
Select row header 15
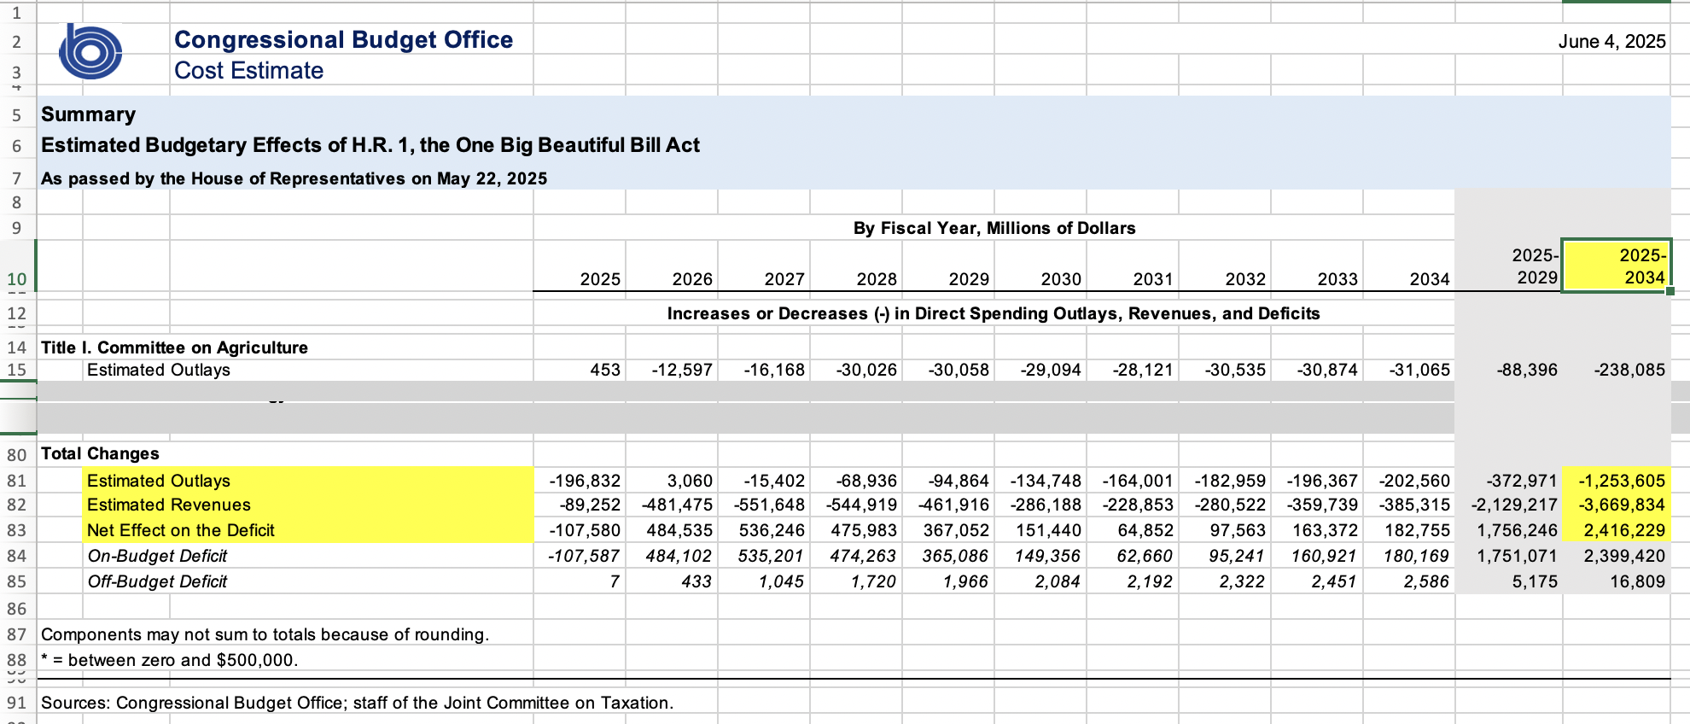click(x=17, y=370)
